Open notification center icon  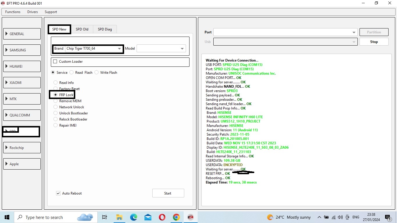click(388, 217)
